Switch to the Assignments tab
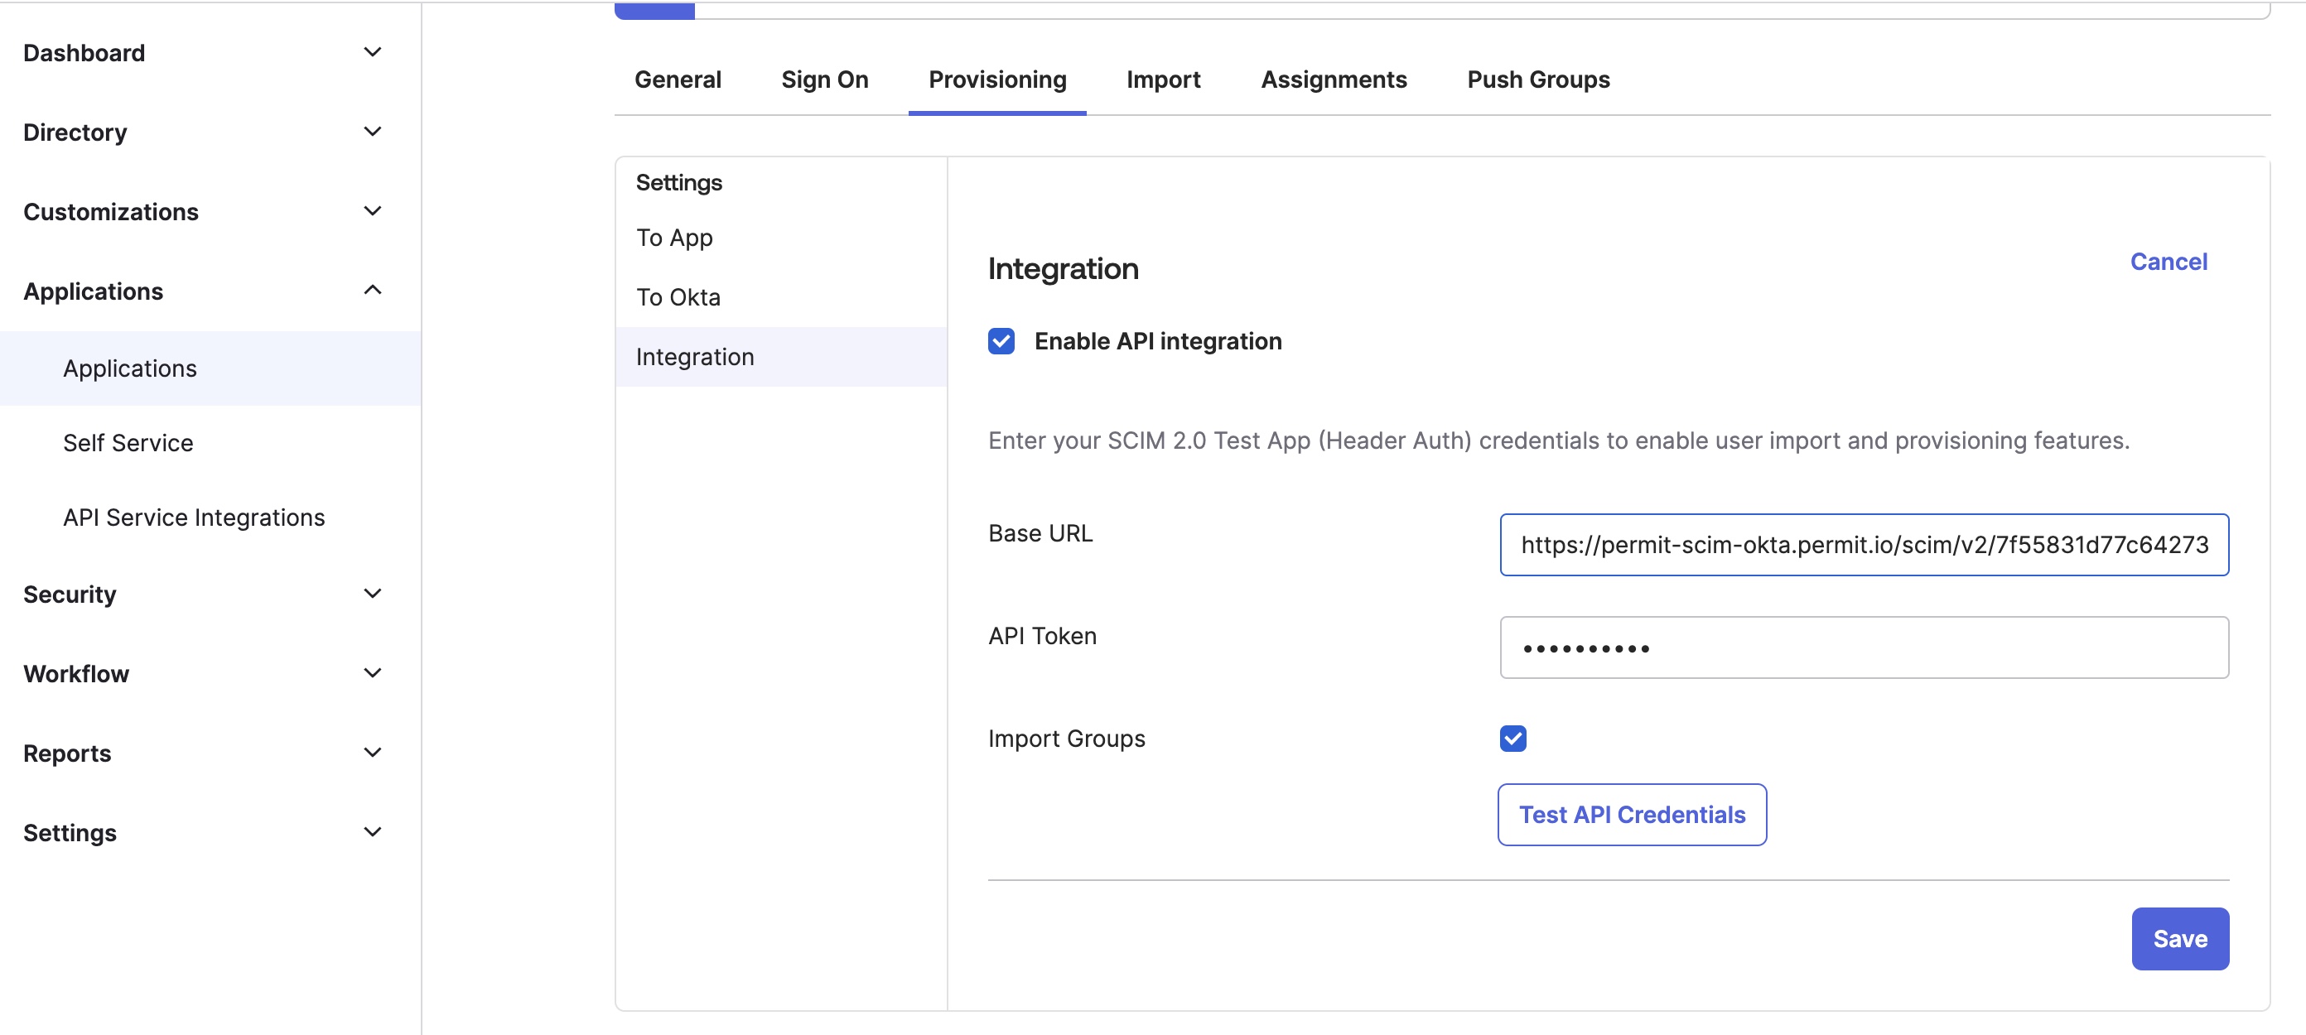 (1333, 79)
